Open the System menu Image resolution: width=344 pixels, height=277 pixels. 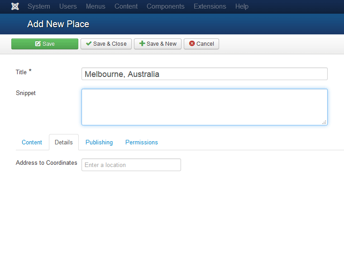pyautogui.click(x=39, y=6)
